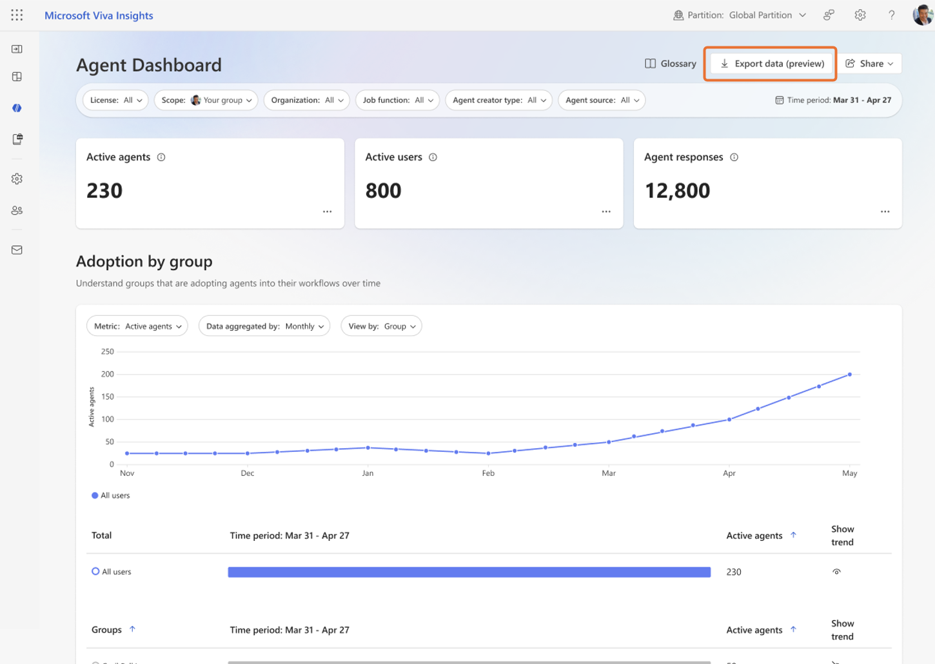Open the Glossary link
935x664 pixels.
tap(671, 63)
